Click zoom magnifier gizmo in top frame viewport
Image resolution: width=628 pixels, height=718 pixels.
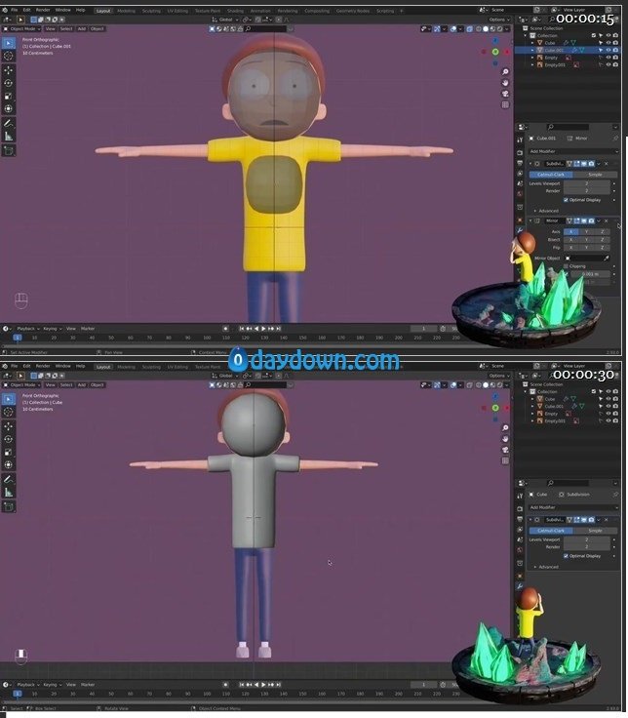point(505,72)
